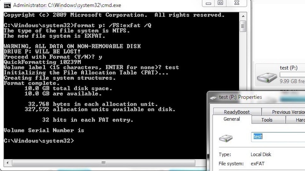Viewport: 305px width, 171px height.
Task: Click the 32,768 bytes allocation unit line
Action: pos(93,104)
